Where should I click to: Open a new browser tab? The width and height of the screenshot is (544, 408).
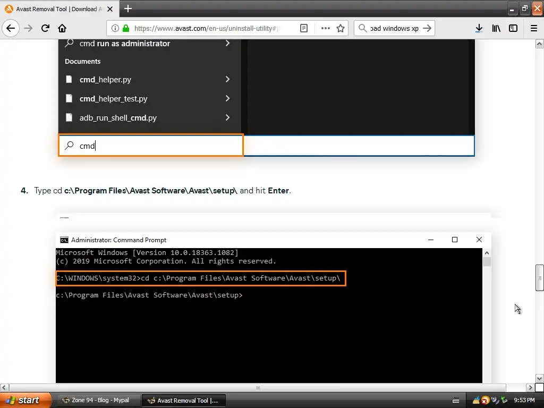pyautogui.click(x=128, y=8)
